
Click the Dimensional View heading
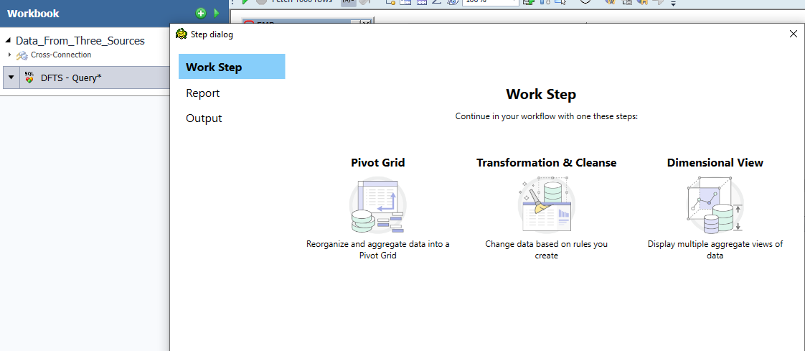click(715, 162)
